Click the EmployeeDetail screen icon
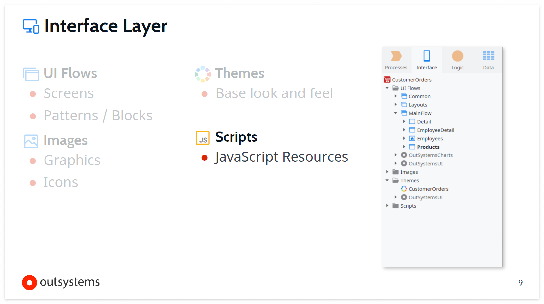The image size is (544, 304). (x=412, y=130)
